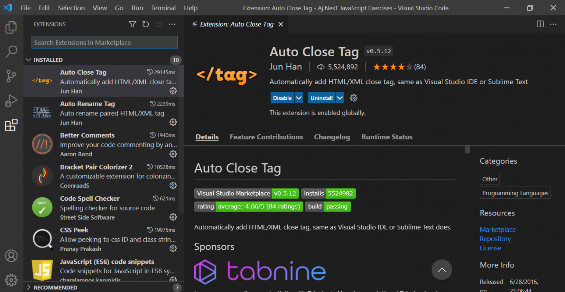Open the Terminal menu

[163, 8]
